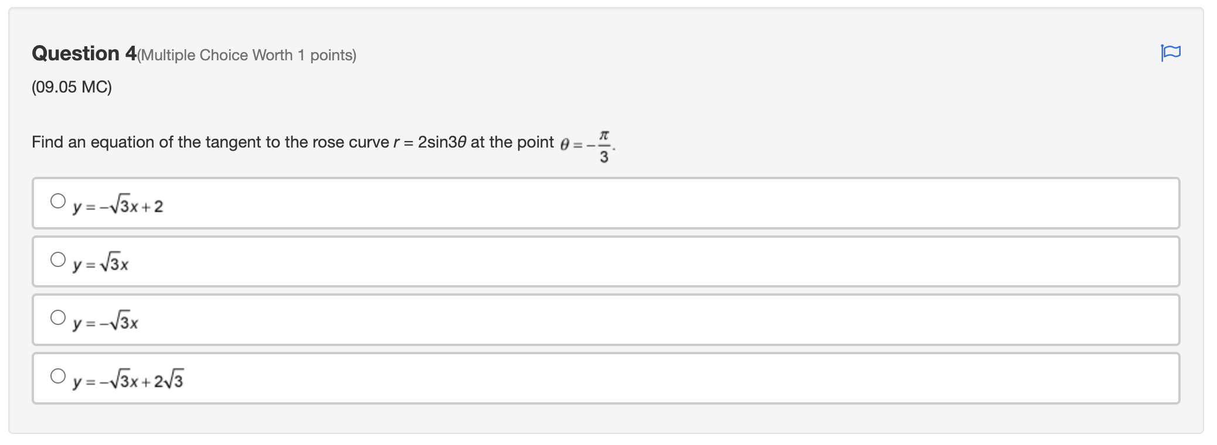Select the radio button for y = -√3x

(57, 317)
